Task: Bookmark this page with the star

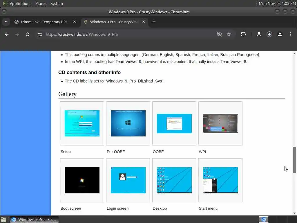Action: point(229,34)
